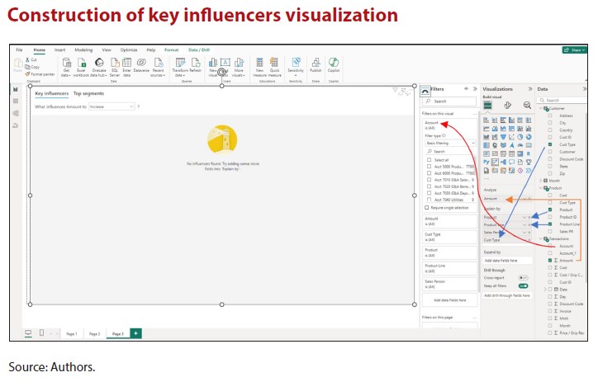598x382 pixels.
Task: Collapse the Product table in Data pane
Action: tap(540, 188)
